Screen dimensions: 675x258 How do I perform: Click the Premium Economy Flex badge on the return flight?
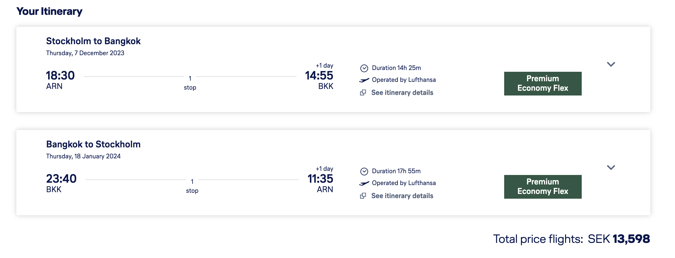542,187
